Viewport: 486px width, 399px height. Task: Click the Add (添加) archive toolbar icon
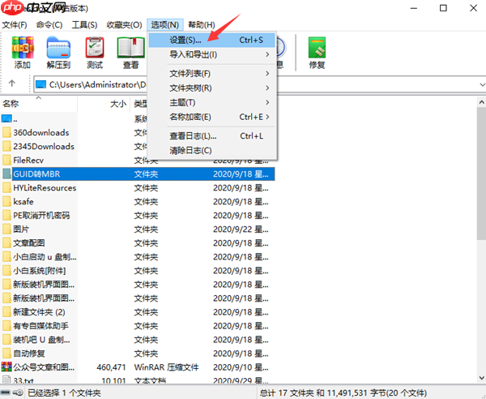click(23, 48)
